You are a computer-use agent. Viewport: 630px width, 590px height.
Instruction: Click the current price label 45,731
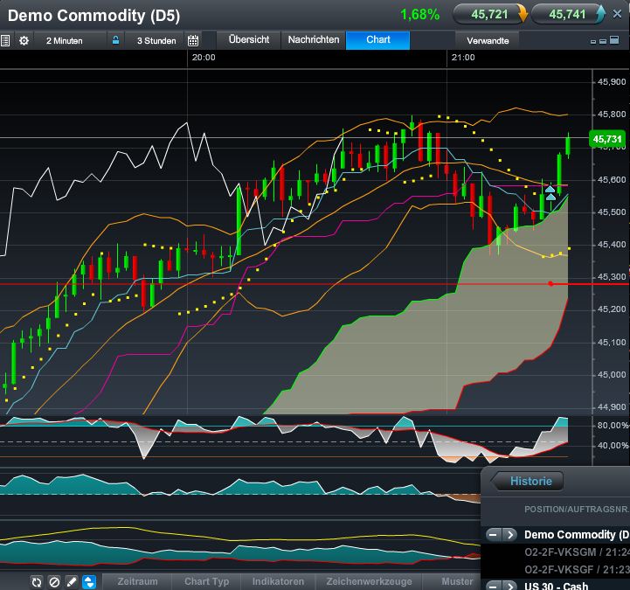(607, 139)
